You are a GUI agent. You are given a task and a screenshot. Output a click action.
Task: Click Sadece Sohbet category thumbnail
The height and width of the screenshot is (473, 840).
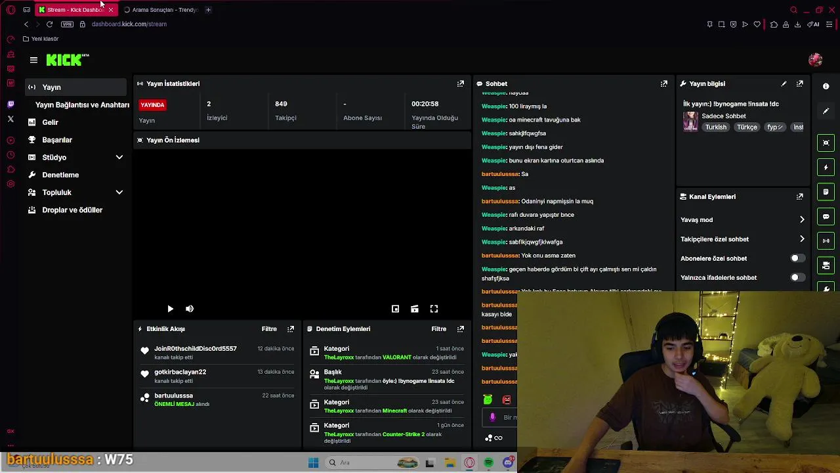(690, 122)
